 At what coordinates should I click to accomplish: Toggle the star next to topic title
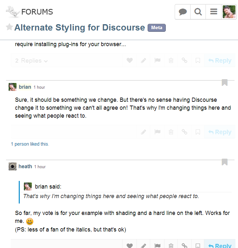(9, 27)
